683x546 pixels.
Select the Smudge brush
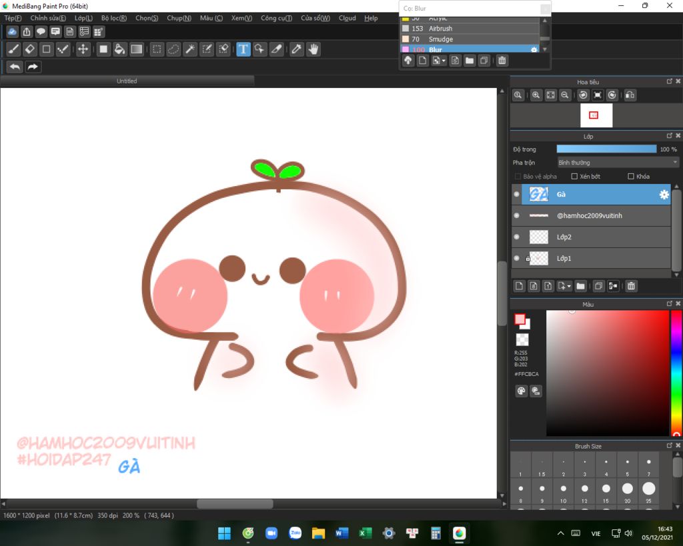pyautogui.click(x=470, y=39)
